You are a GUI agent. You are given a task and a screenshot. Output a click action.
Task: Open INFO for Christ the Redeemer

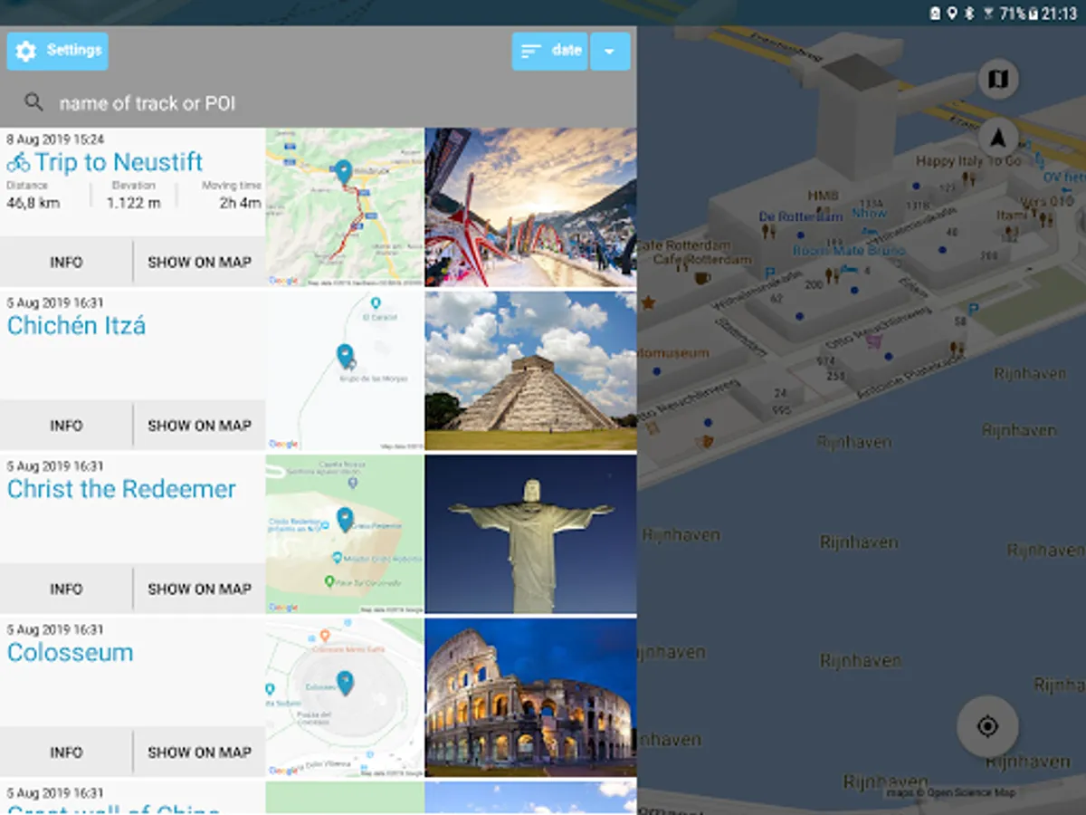click(66, 589)
